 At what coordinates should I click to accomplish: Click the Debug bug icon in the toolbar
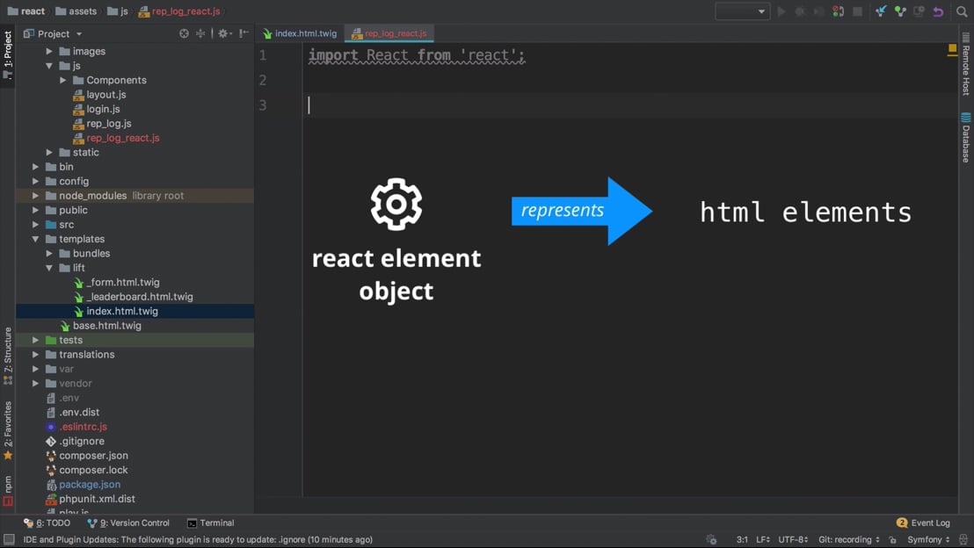800,11
